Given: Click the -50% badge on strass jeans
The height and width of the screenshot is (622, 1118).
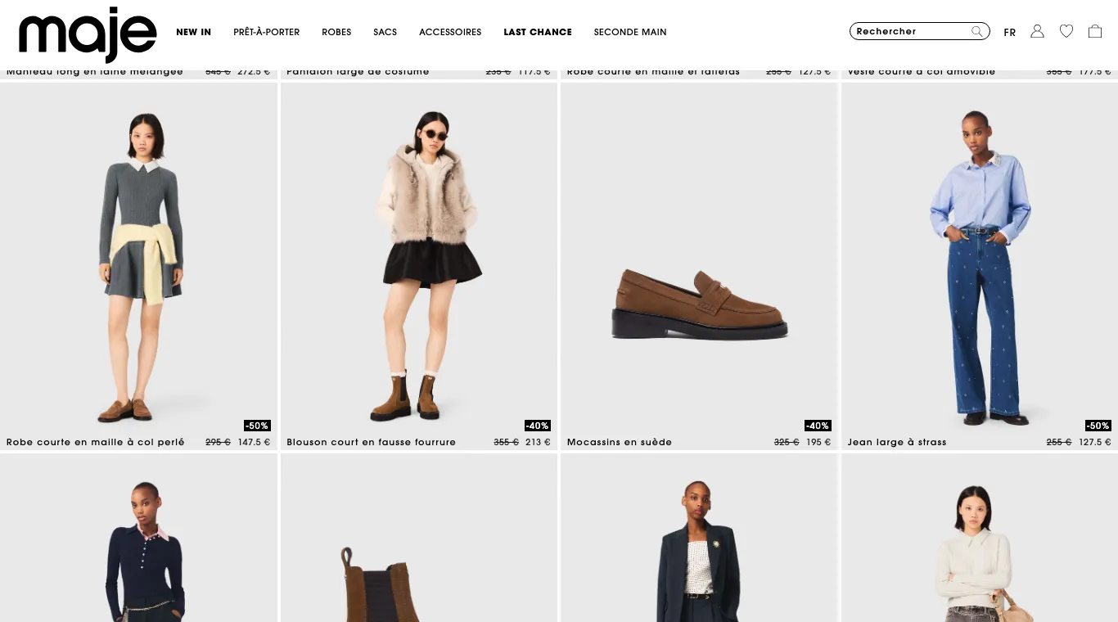Looking at the screenshot, I should point(1098,426).
